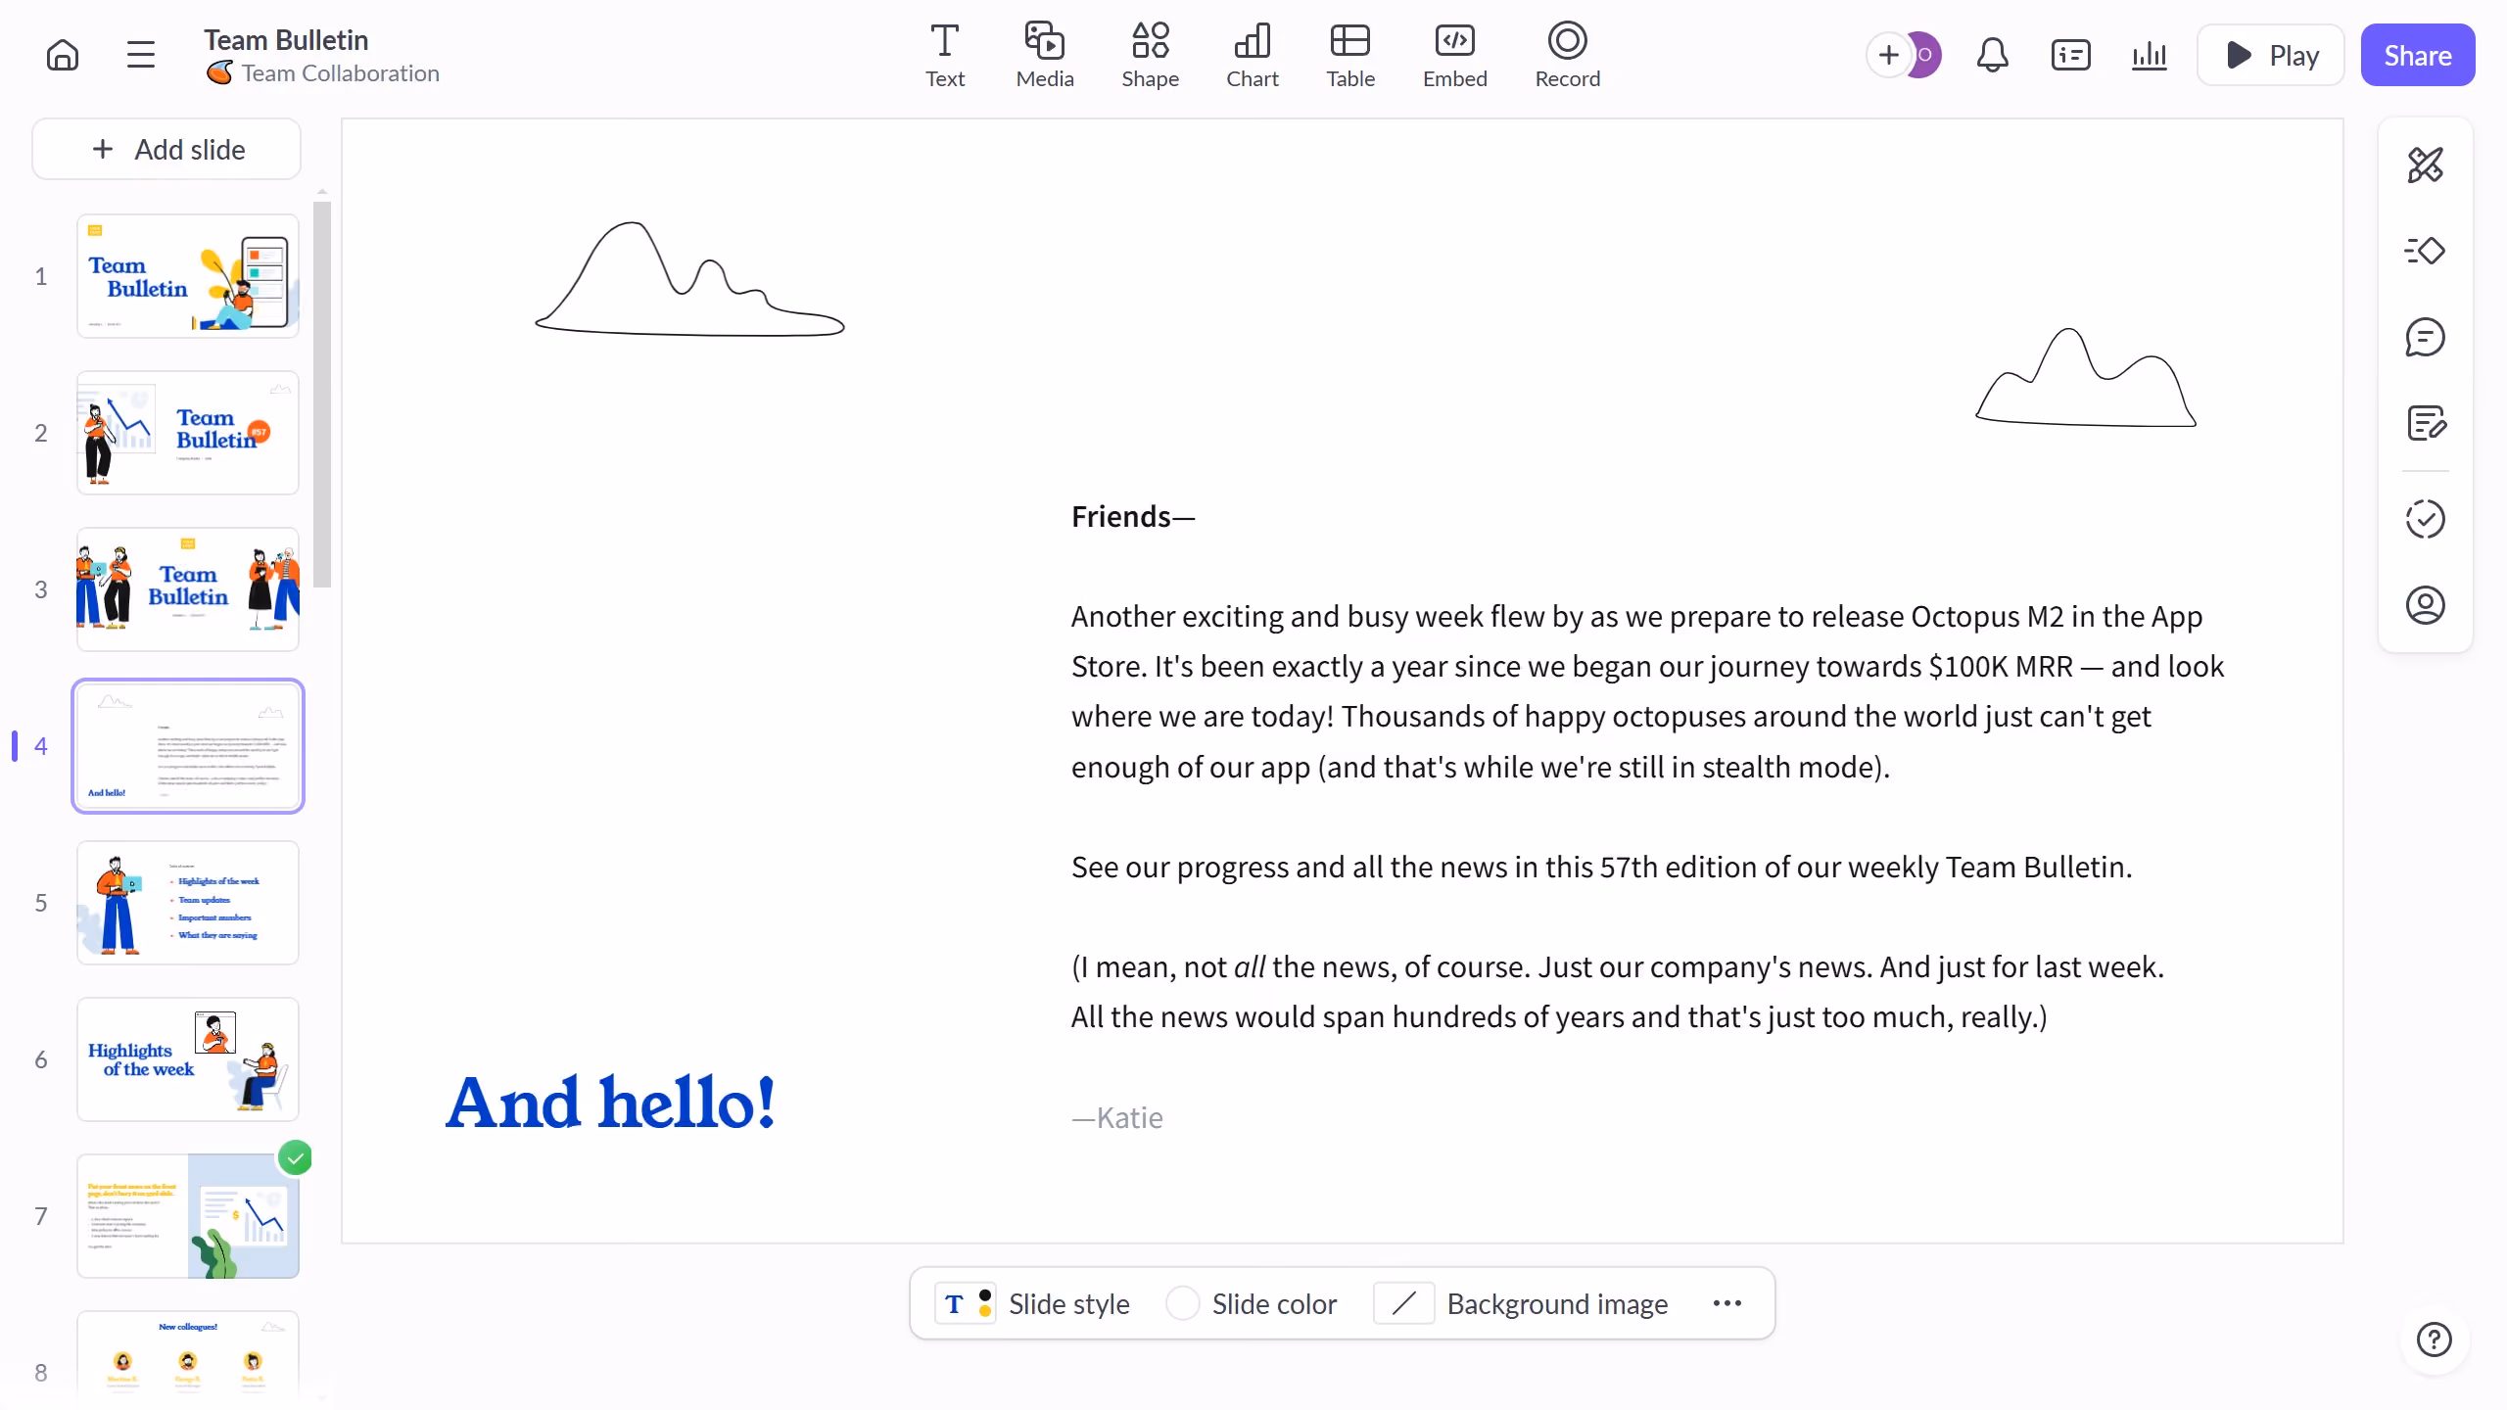
Task: Add a collaborator with the plus icon
Action: tap(1888, 55)
